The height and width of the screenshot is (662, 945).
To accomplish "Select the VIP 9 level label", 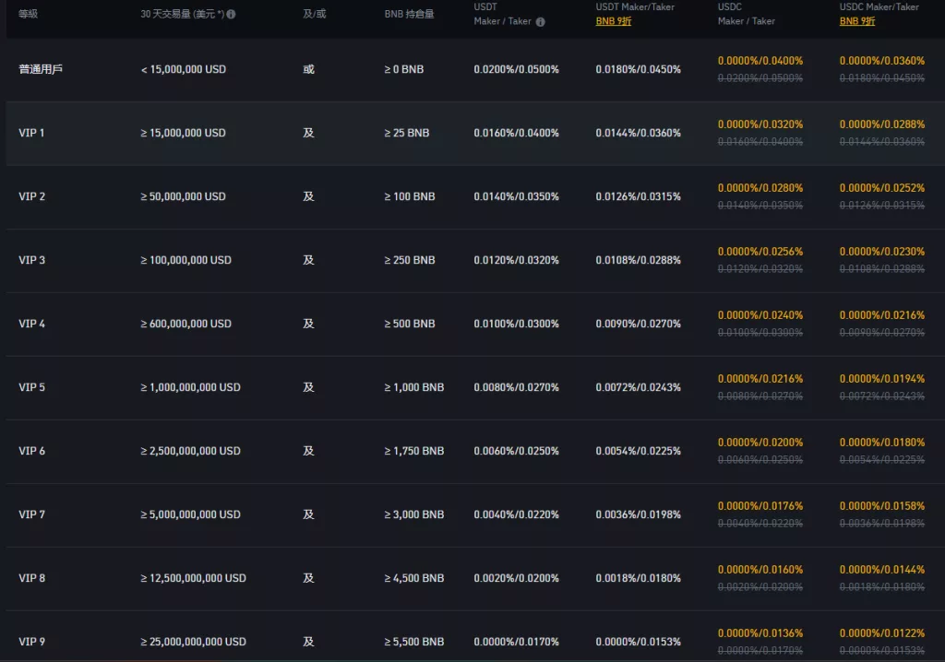I will coord(32,642).
